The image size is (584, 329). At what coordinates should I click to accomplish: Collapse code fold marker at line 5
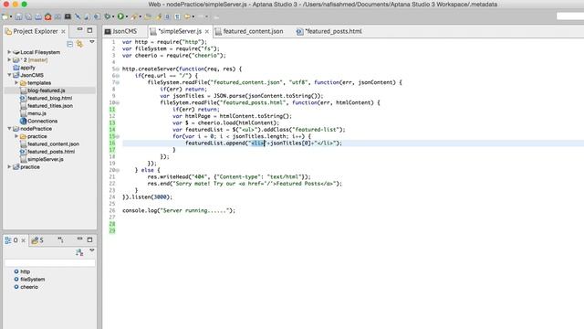[x=118, y=69]
